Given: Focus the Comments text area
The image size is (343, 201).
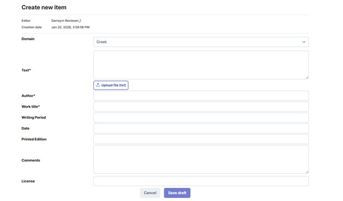Looking at the screenshot, I should (201, 159).
